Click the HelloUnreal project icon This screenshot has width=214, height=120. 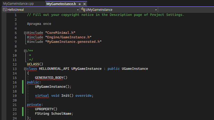coord(5,10)
